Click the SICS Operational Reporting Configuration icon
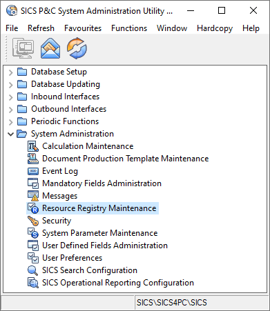Viewport: 270px width, 311px height. (33, 283)
